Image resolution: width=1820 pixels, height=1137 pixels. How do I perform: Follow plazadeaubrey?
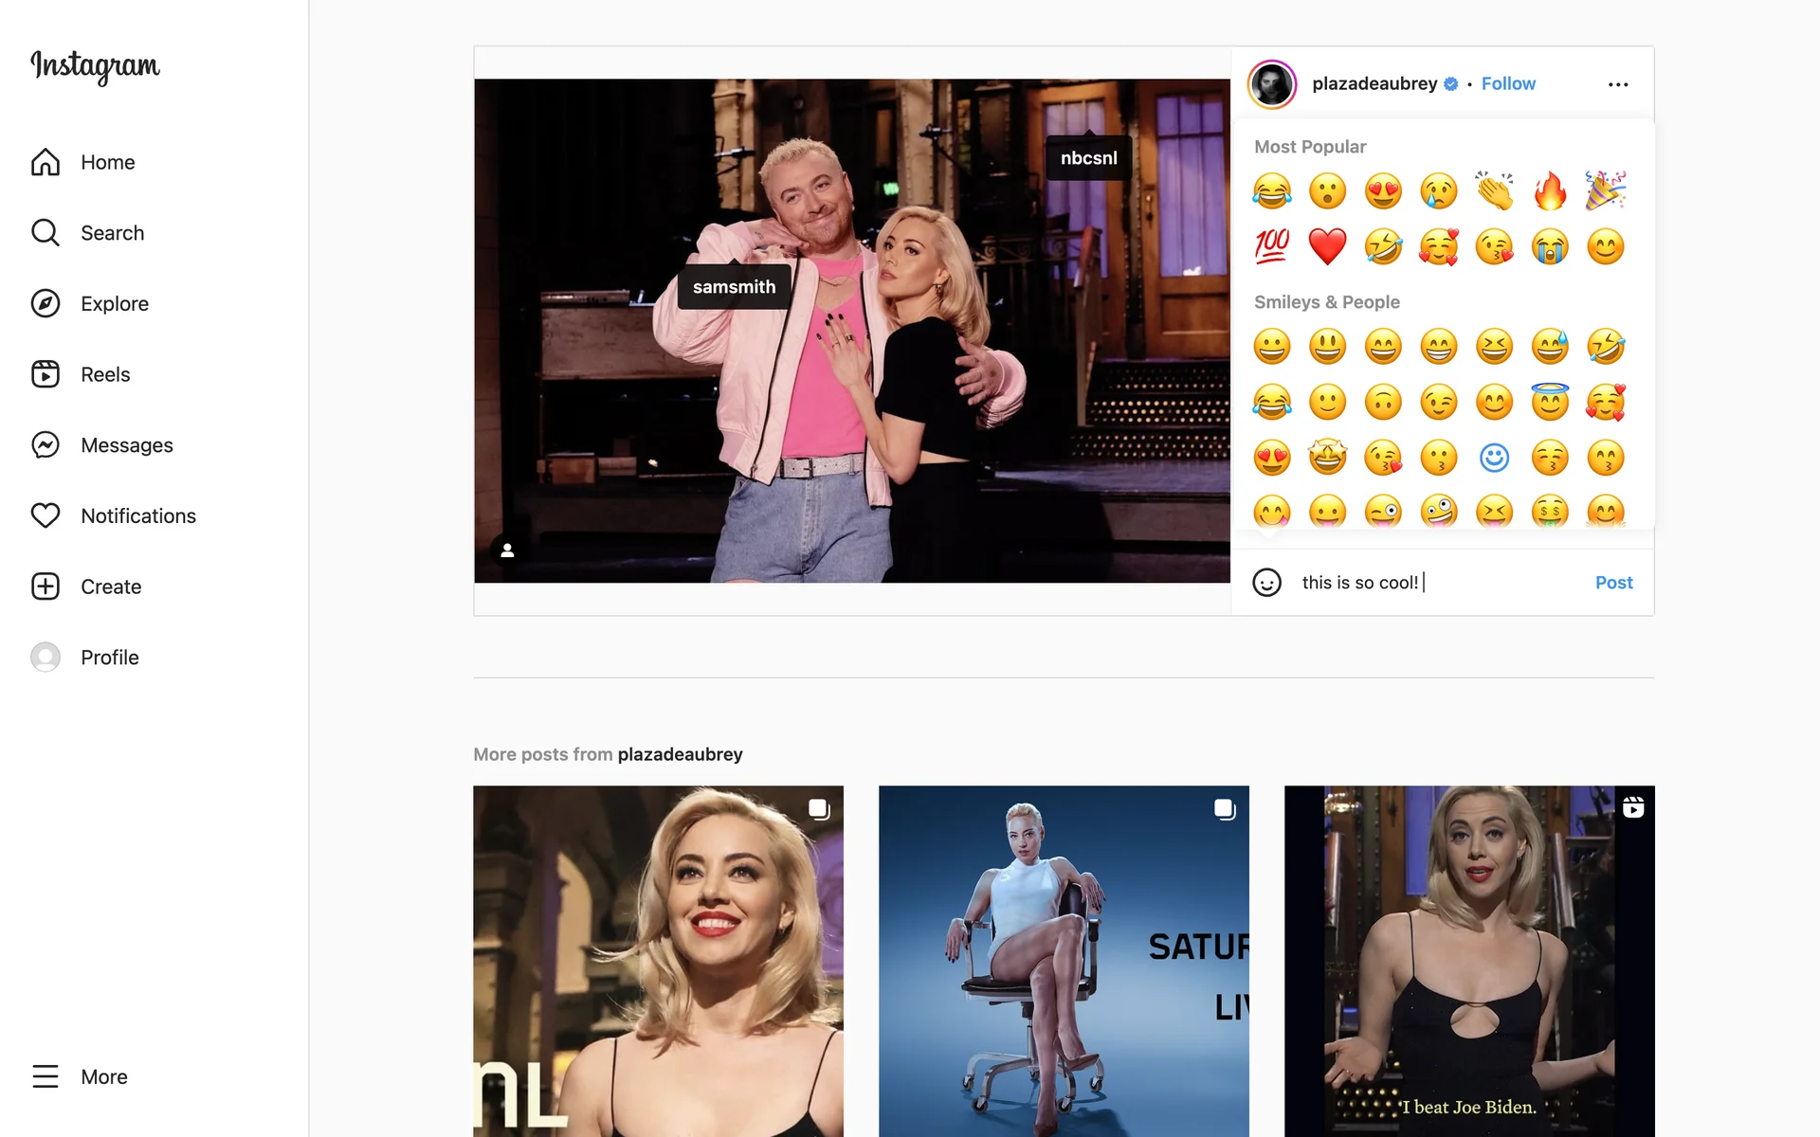click(1508, 83)
